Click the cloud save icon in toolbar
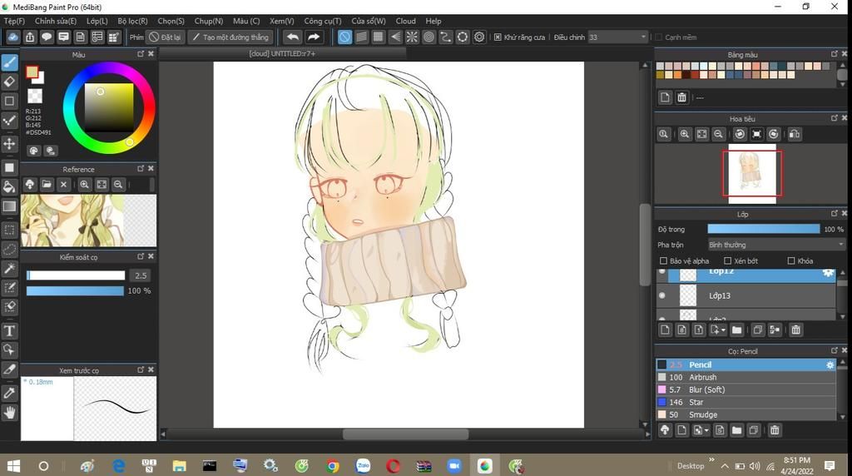The width and height of the screenshot is (852, 476). (12, 37)
